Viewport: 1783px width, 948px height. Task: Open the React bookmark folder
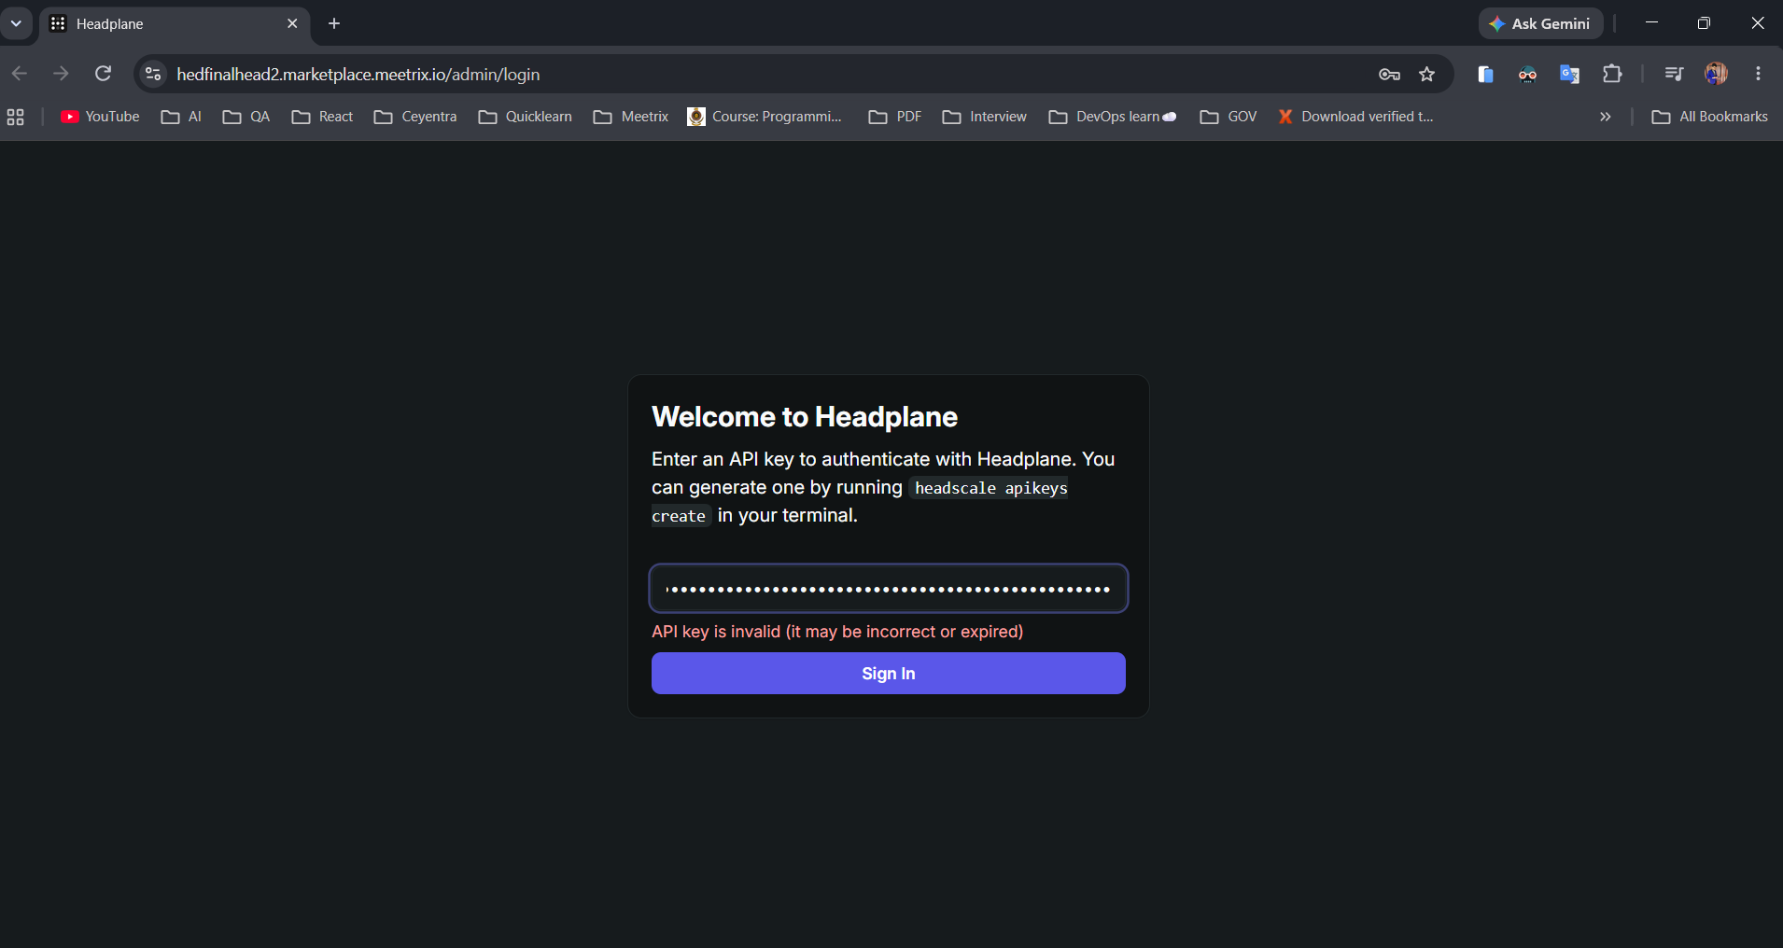(x=322, y=117)
